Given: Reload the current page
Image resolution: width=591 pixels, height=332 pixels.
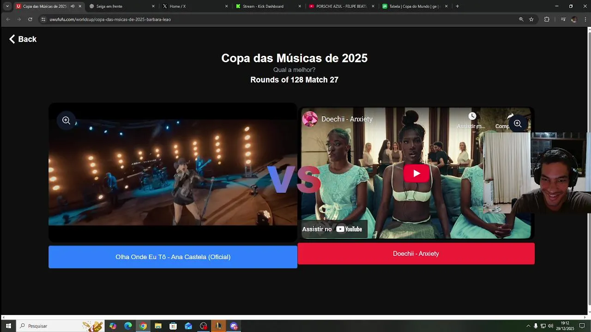Looking at the screenshot, I should point(30,19).
